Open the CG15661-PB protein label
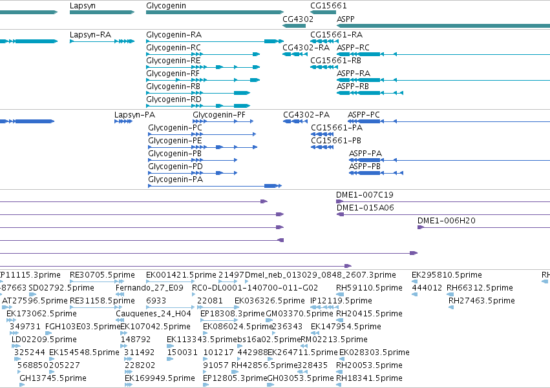This screenshot has width=550, height=388. (336, 141)
